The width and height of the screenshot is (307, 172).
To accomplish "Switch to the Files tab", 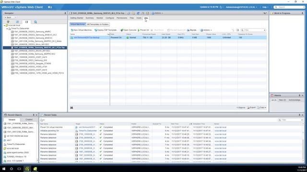I will click(x=132, y=18).
